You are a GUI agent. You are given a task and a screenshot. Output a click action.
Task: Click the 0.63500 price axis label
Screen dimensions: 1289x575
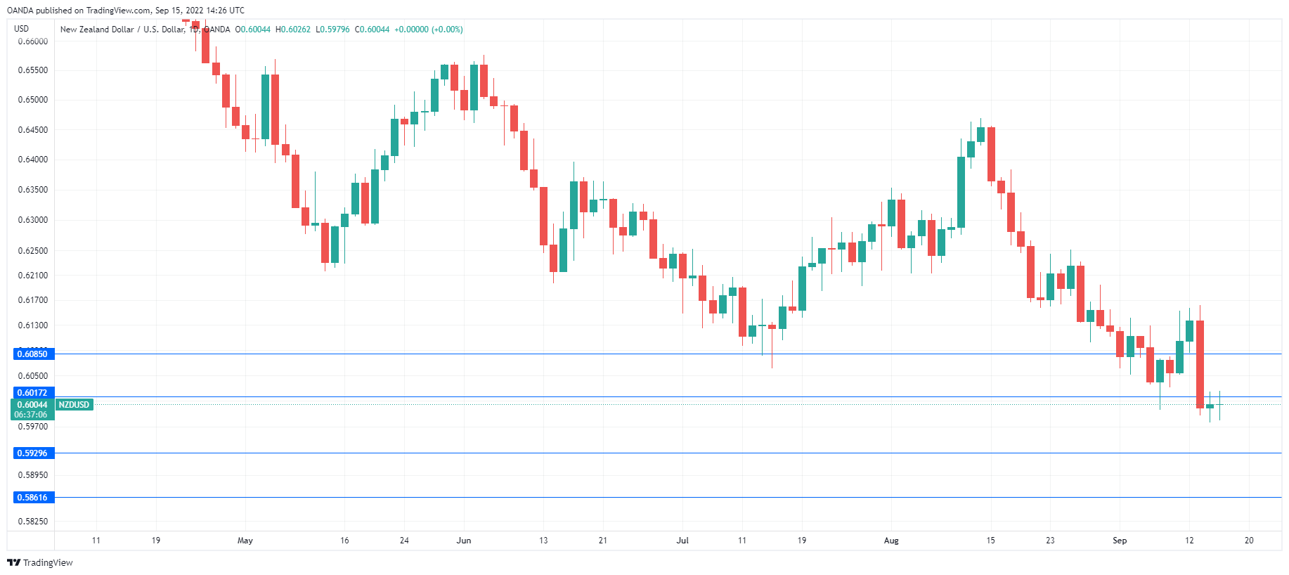pyautogui.click(x=33, y=190)
